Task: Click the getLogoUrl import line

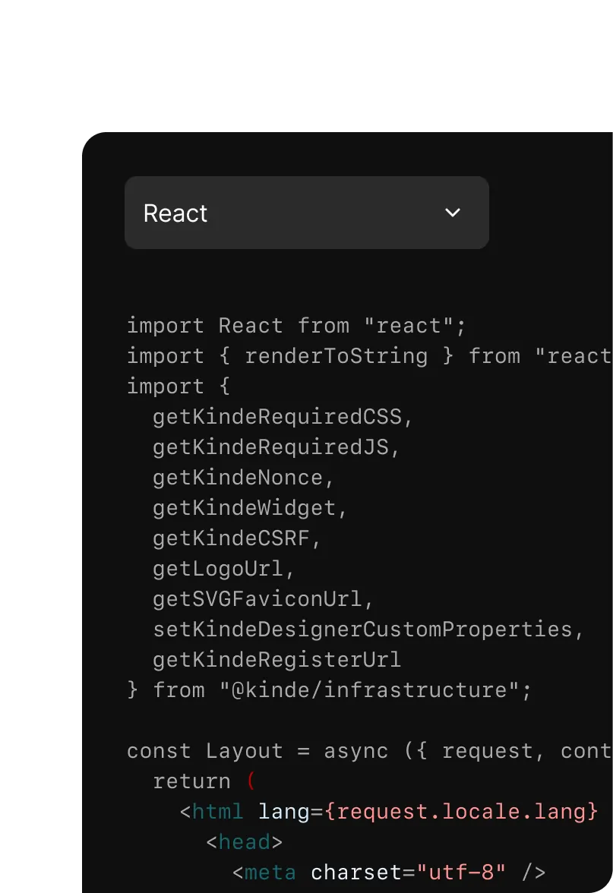Action: pyautogui.click(x=220, y=568)
